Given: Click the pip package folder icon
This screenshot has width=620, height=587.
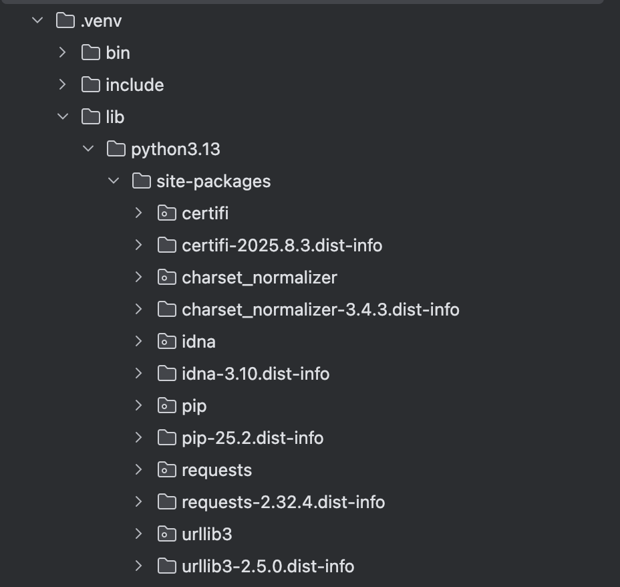Looking at the screenshot, I should [166, 406].
